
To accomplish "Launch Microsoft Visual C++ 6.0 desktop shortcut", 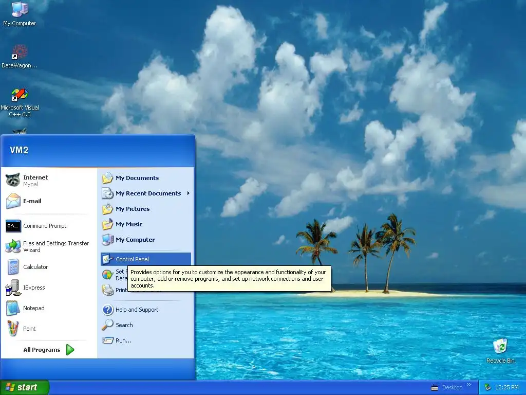I will 20,102.
